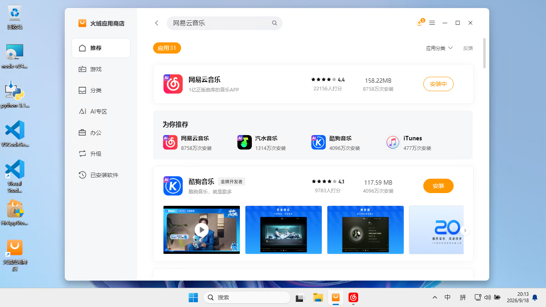Click the 4.4 star rating of 网易云音乐
Viewport: 546px width, 307px height.
point(328,80)
